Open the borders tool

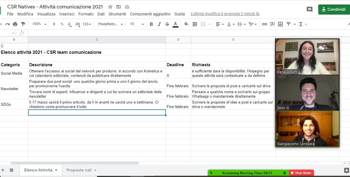195,24
